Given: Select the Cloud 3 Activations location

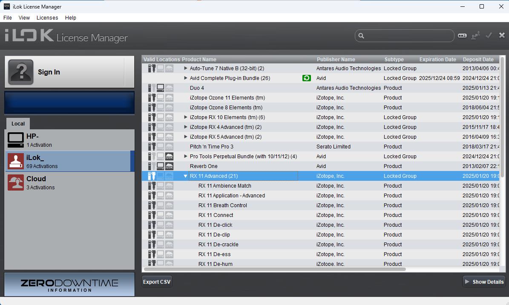Looking at the screenshot, I should point(69,182).
